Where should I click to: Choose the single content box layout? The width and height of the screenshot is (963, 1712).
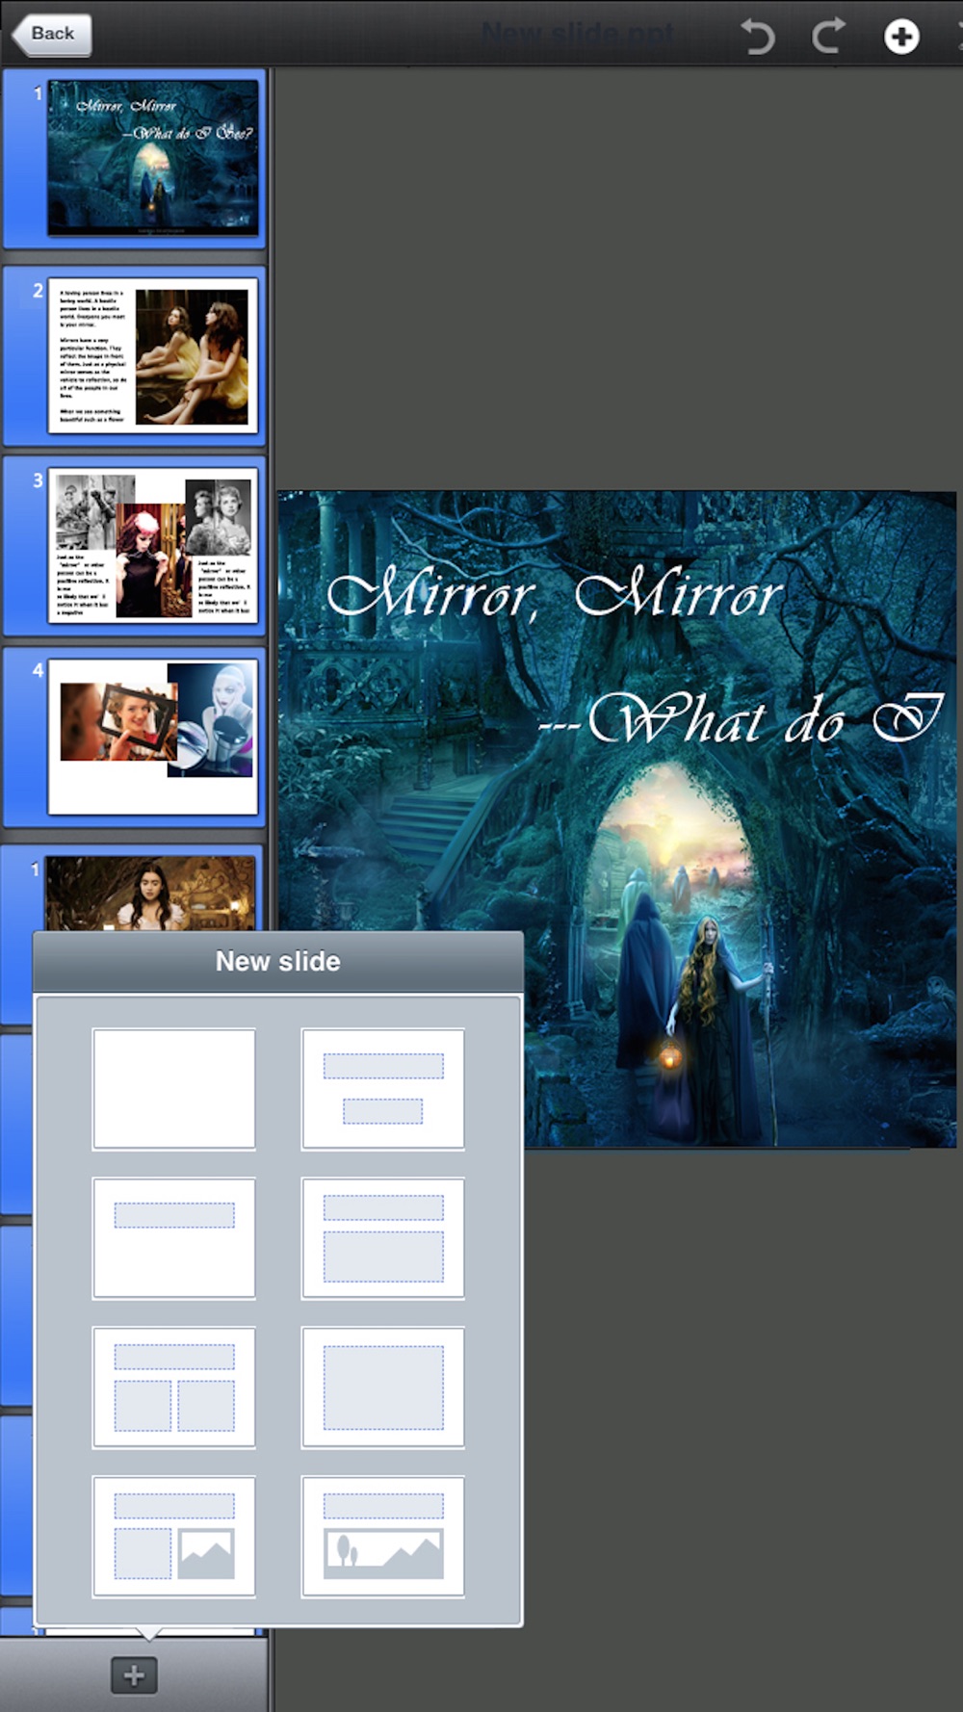pos(383,1388)
